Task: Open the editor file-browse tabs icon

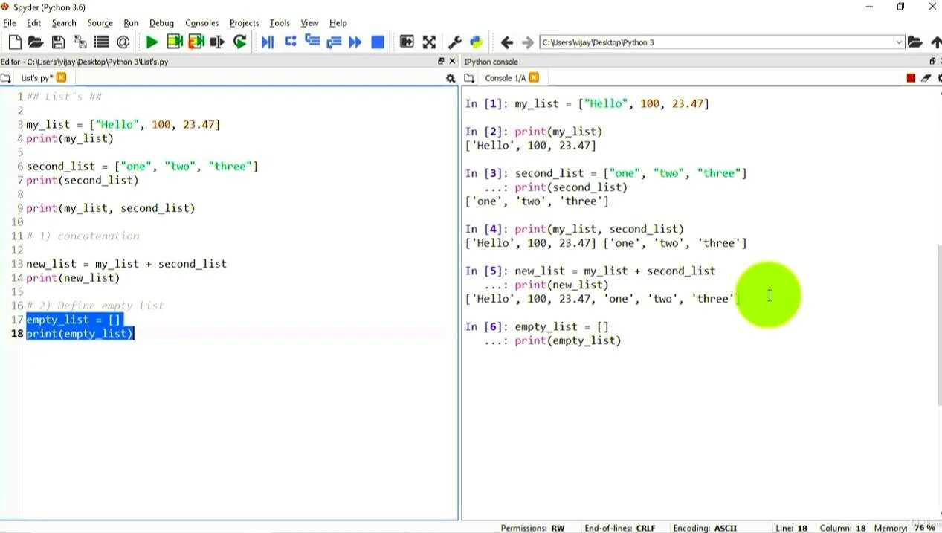Action: (6, 78)
